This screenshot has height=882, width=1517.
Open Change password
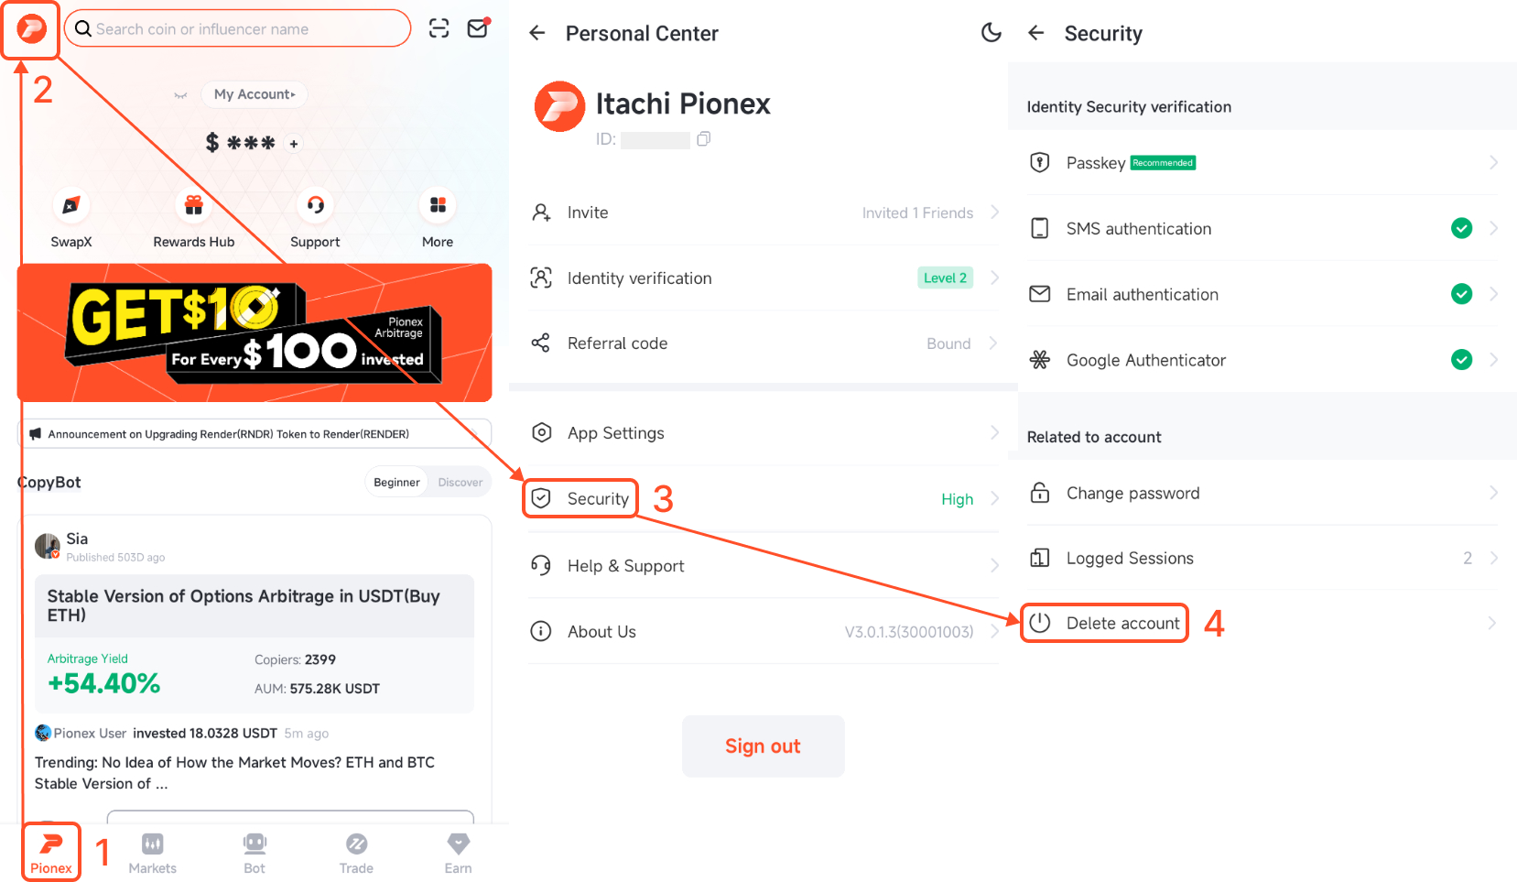(1262, 493)
